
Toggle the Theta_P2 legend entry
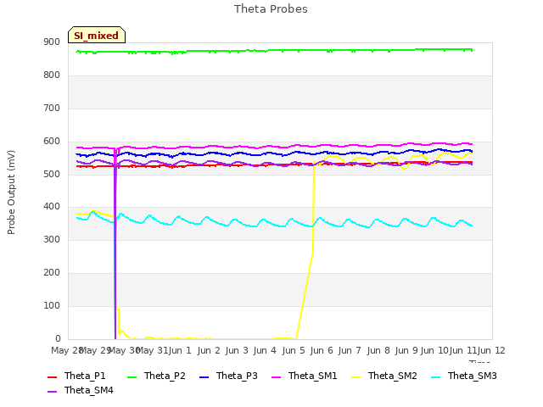[156, 376]
